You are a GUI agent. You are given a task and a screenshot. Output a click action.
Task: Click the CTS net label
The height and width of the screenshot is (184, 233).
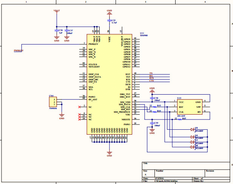(x=151, y=81)
